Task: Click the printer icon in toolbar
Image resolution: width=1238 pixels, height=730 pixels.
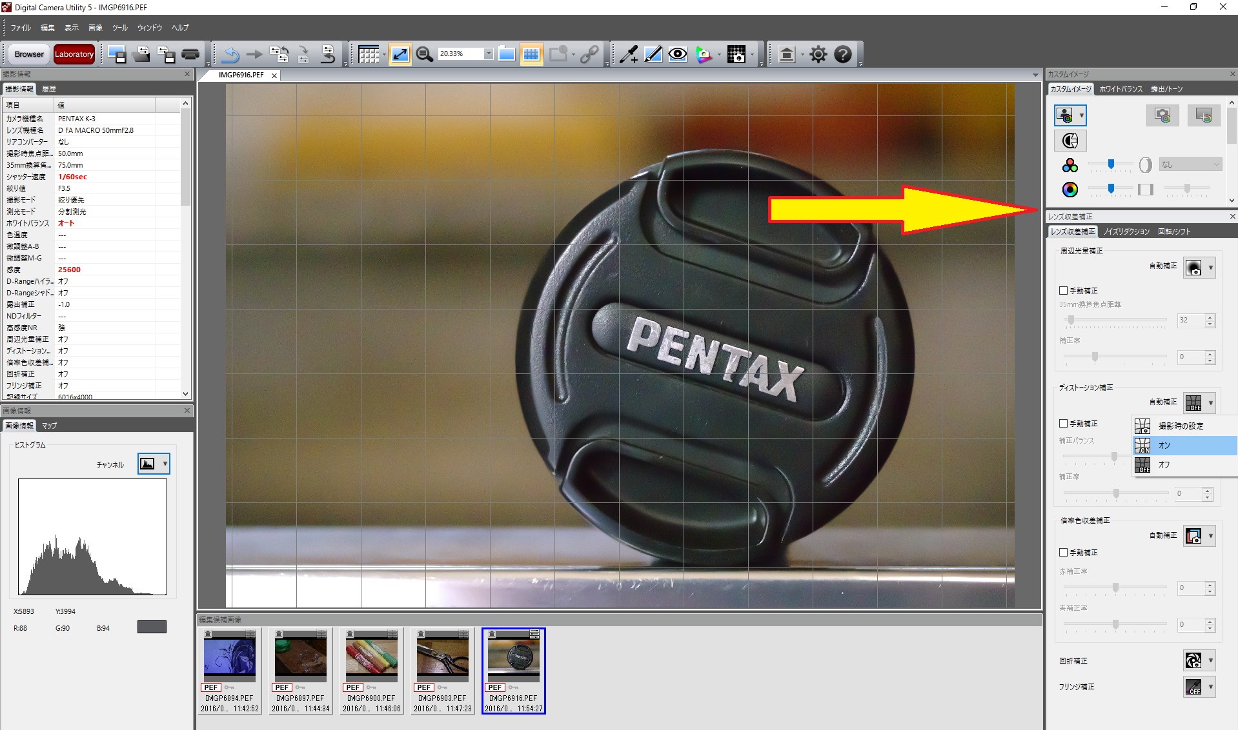Action: coord(190,54)
